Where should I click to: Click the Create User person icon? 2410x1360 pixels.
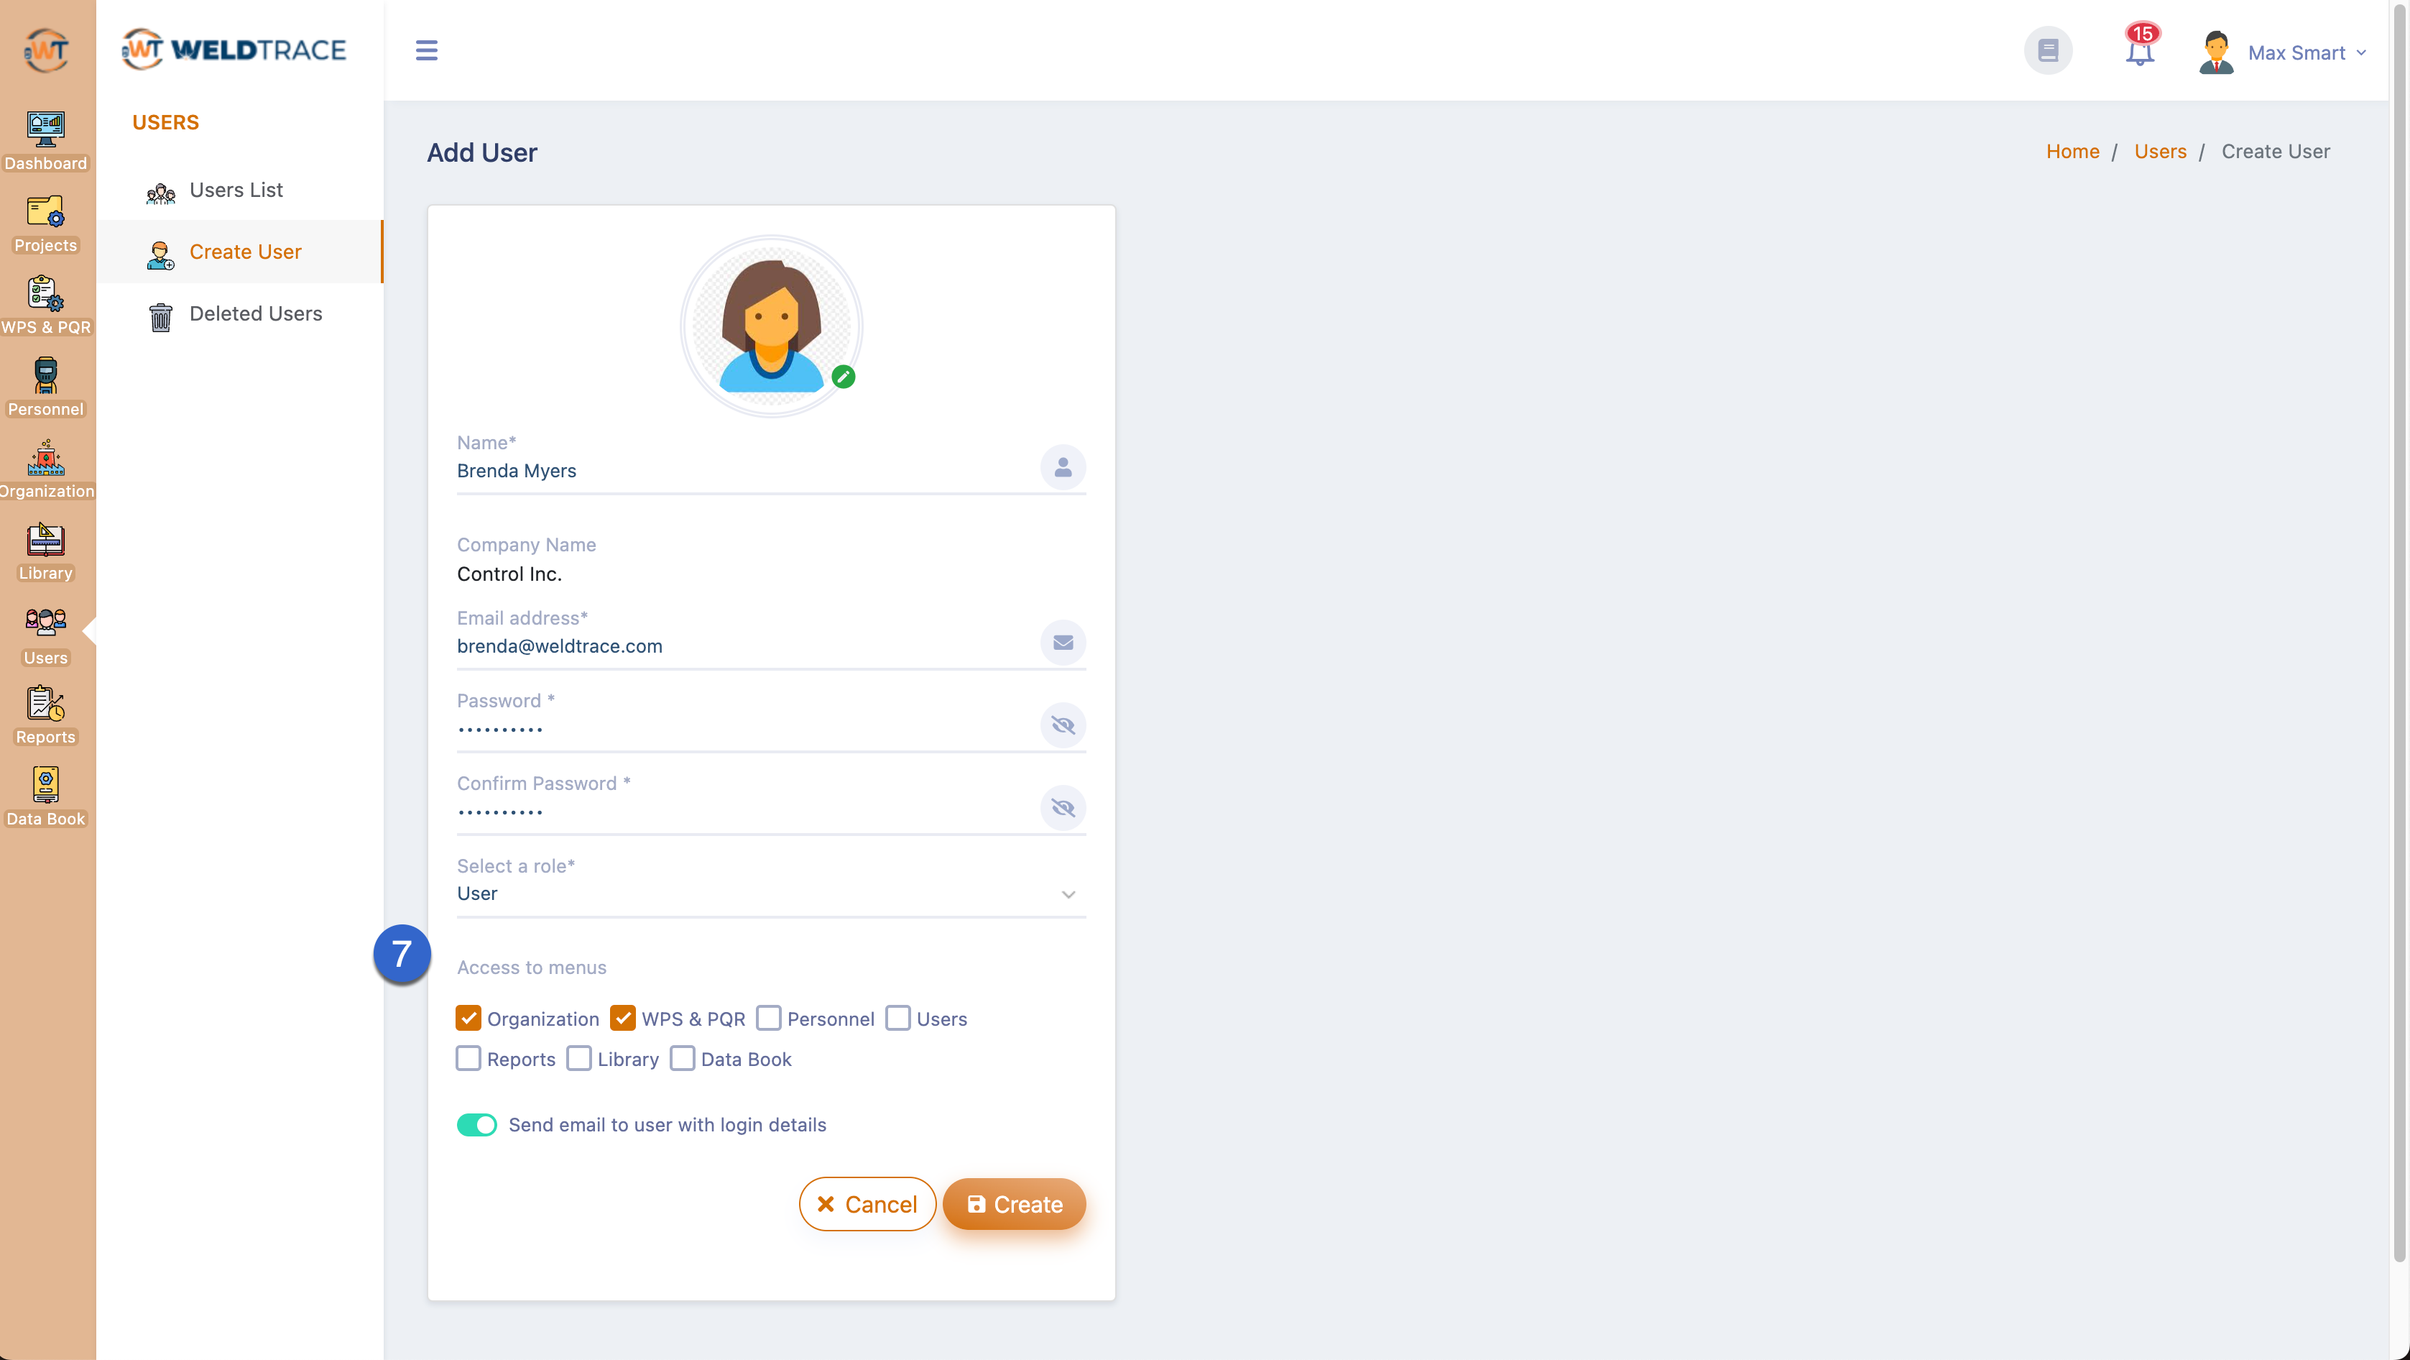click(x=161, y=254)
